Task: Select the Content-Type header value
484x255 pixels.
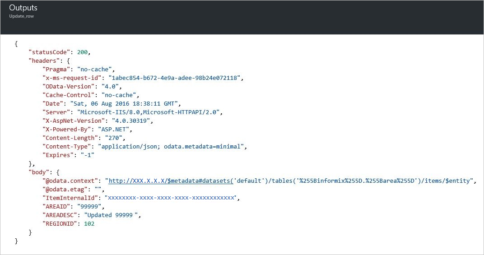Action: [x=171, y=147]
